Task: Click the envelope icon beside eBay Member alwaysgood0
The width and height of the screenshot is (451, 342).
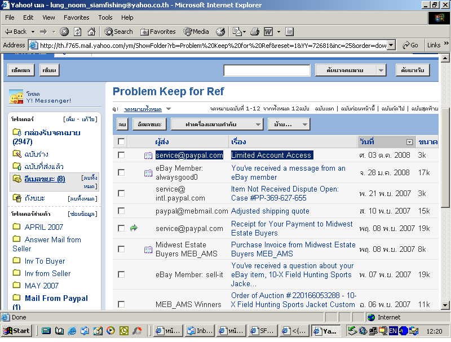Action: (x=148, y=173)
